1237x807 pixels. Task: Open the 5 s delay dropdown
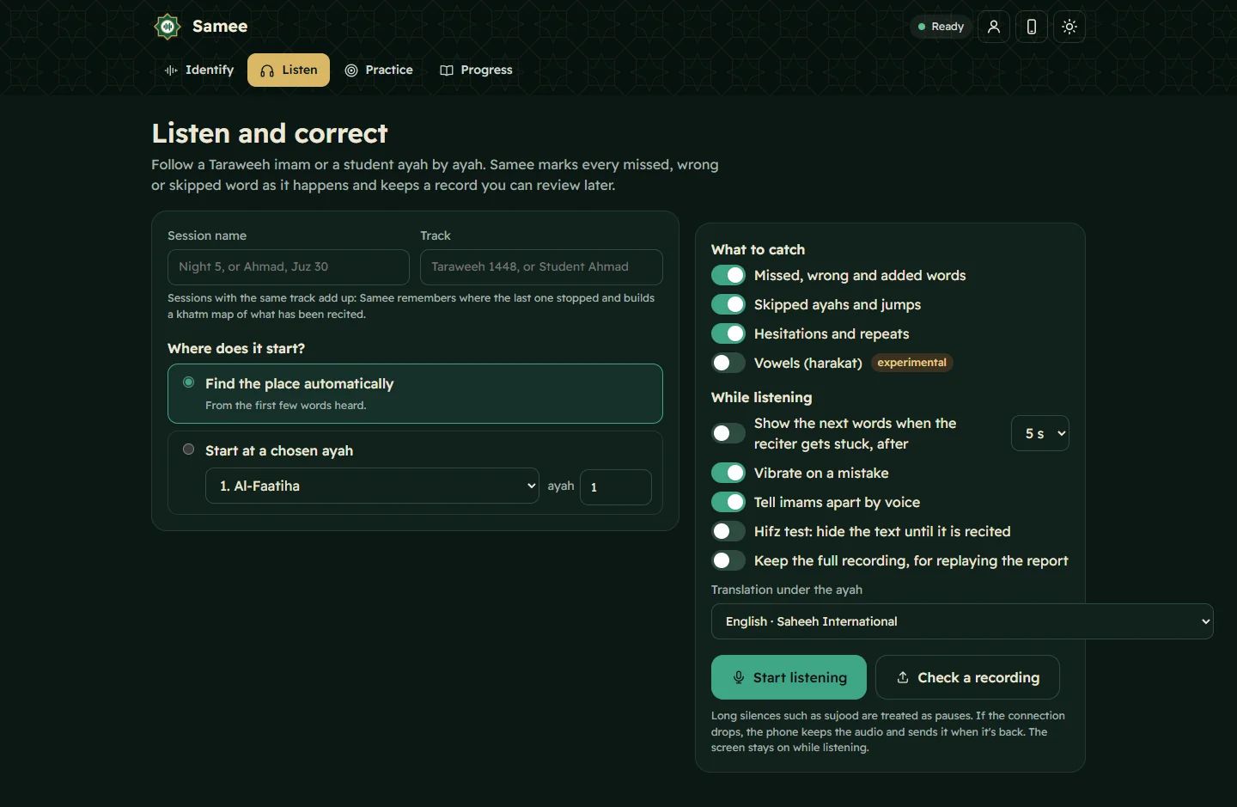coord(1040,433)
